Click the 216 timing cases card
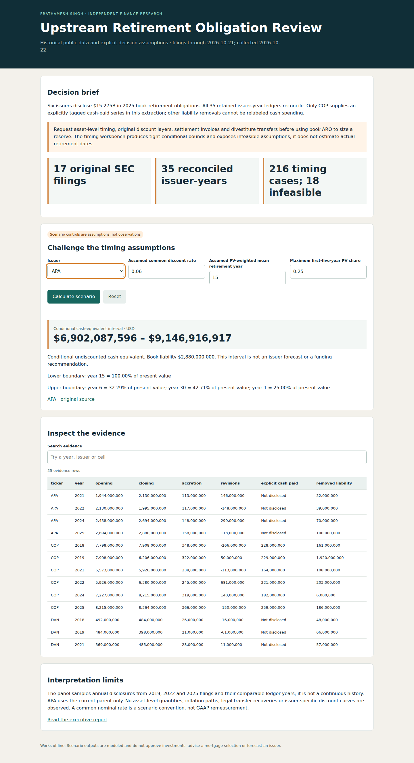Image resolution: width=414 pixels, height=763 pixels. 315,181
